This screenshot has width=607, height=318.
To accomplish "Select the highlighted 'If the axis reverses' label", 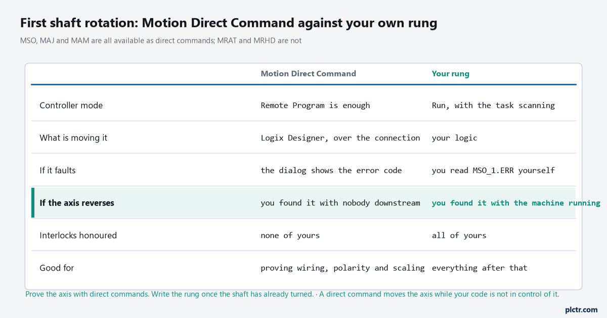I will pyautogui.click(x=77, y=203).
